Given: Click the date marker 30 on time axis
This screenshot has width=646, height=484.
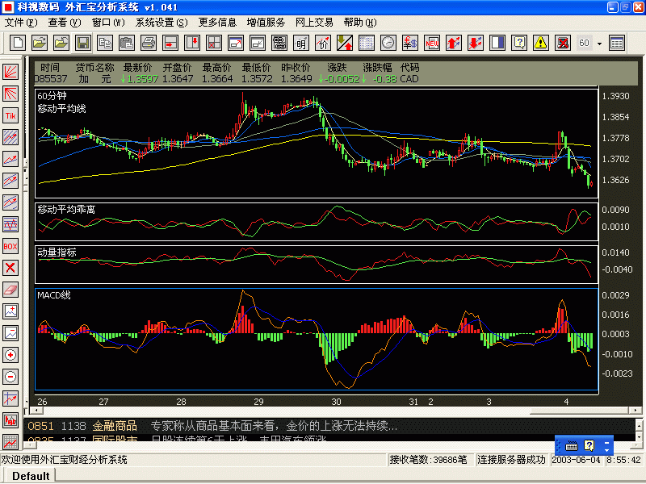Looking at the screenshot, I should click(336, 402).
